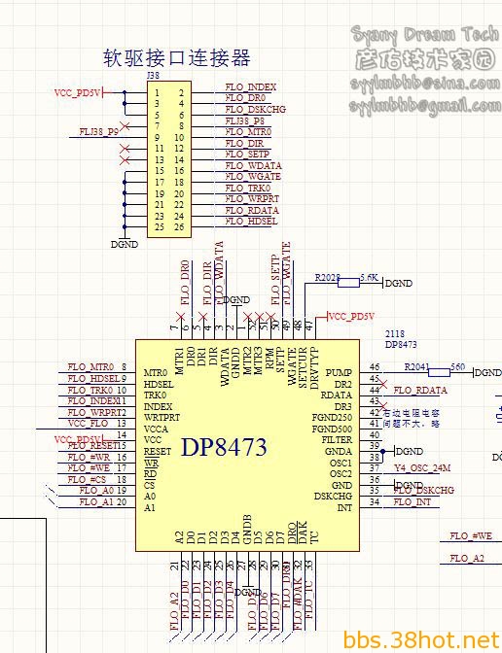Viewport: 502px width, 653px height.
Task: Open the bbs.38hot.net watermark link
Action: (x=422, y=640)
